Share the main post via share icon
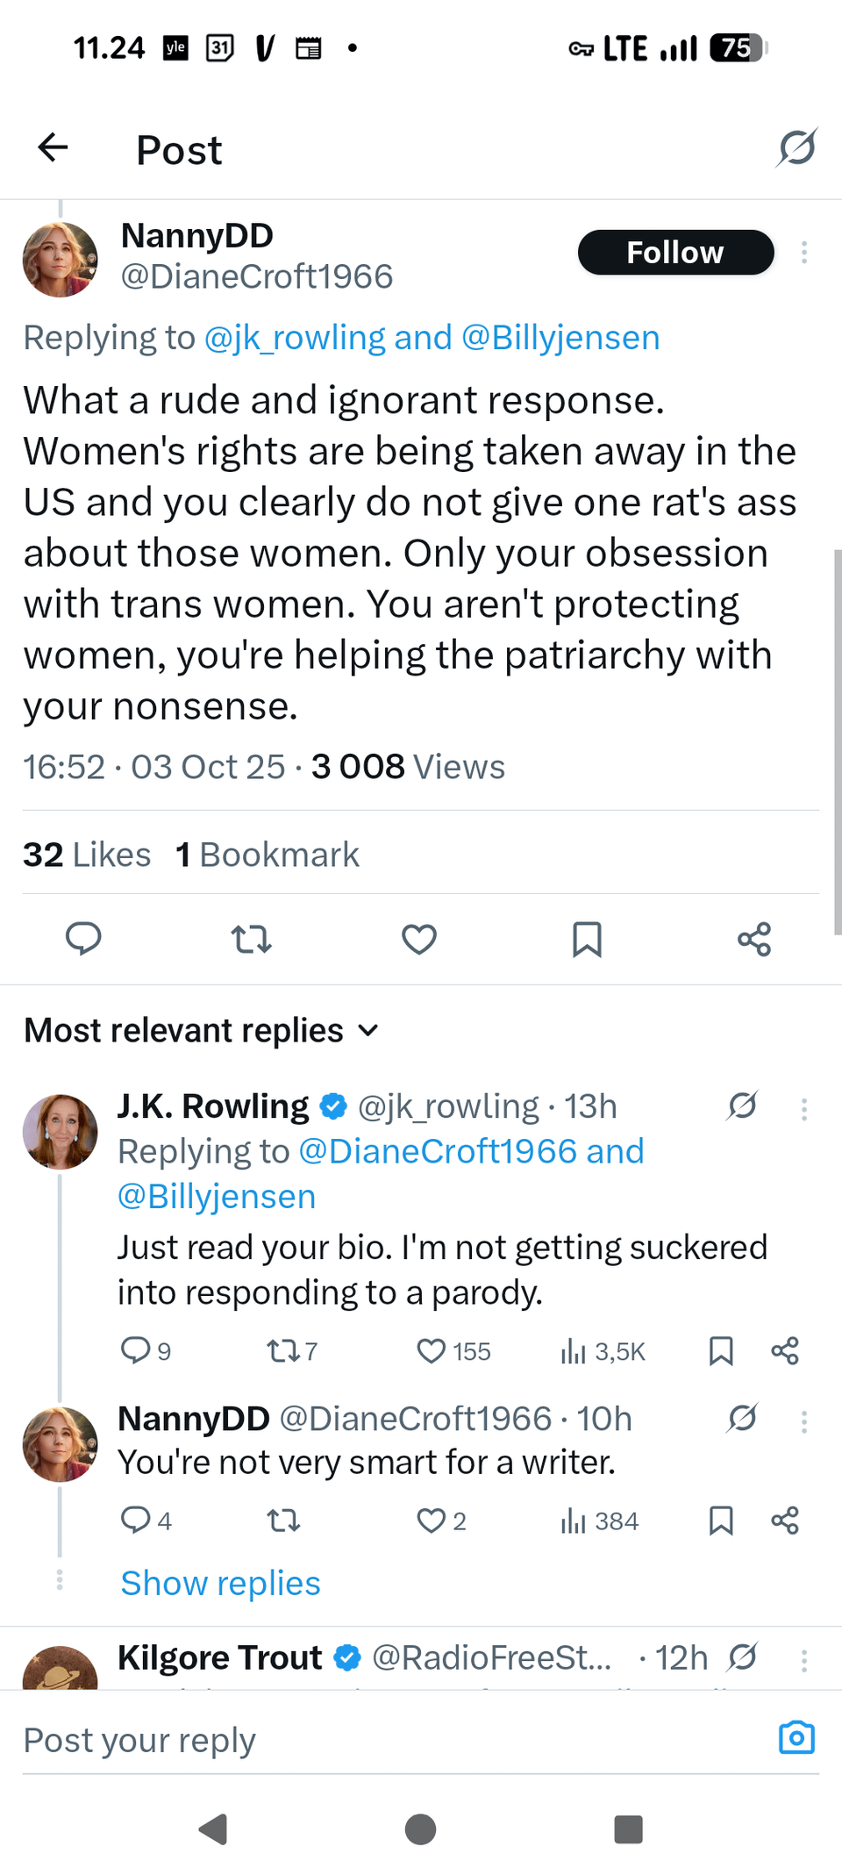This screenshot has width=842, height=1875. [754, 939]
